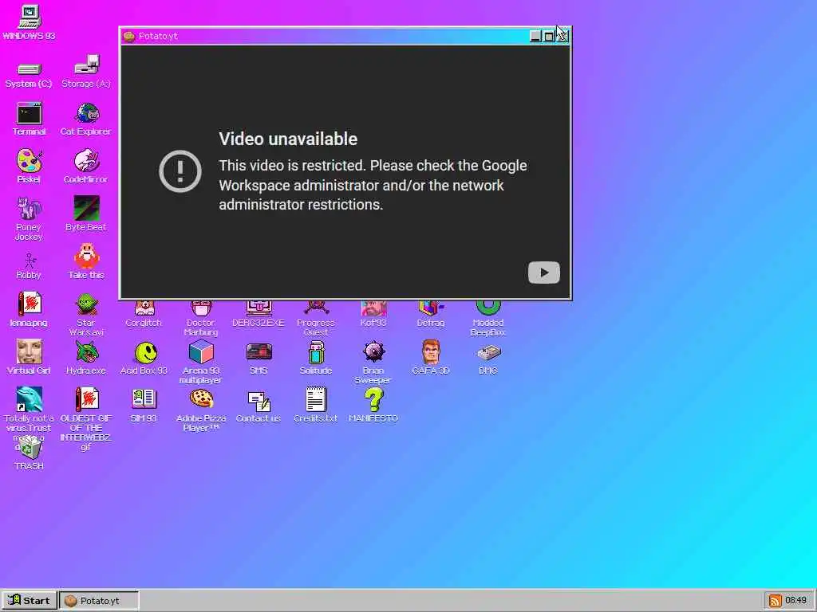Open the Piskel paint palette icon
Screen dimensions: 817x612
point(29,160)
